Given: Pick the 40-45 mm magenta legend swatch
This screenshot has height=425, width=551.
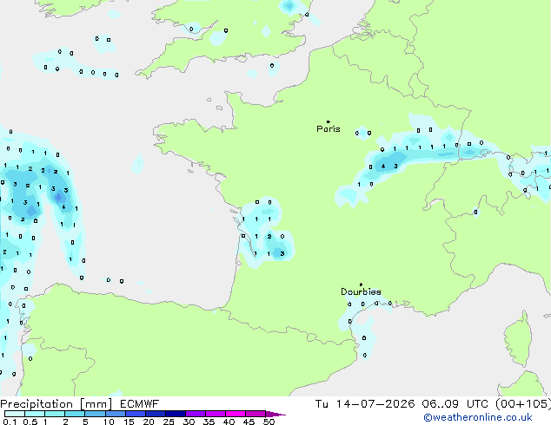Looking at the screenshot, I should [236, 414].
